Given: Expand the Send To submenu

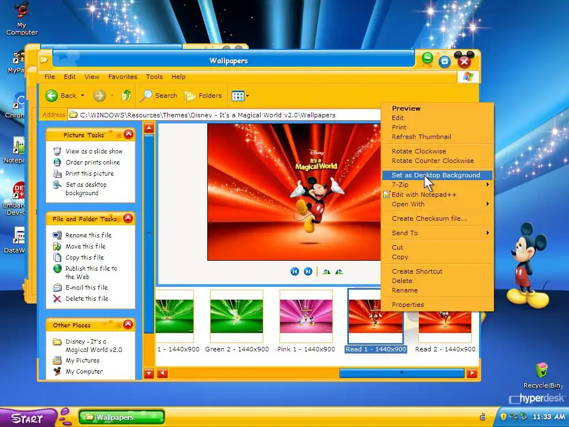Looking at the screenshot, I should [437, 233].
